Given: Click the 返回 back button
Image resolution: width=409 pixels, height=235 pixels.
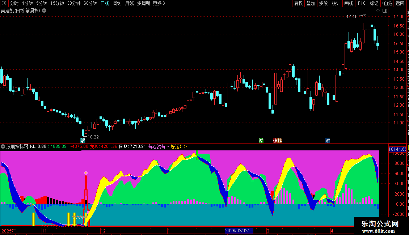Looking at the screenshot, I should (400, 3).
